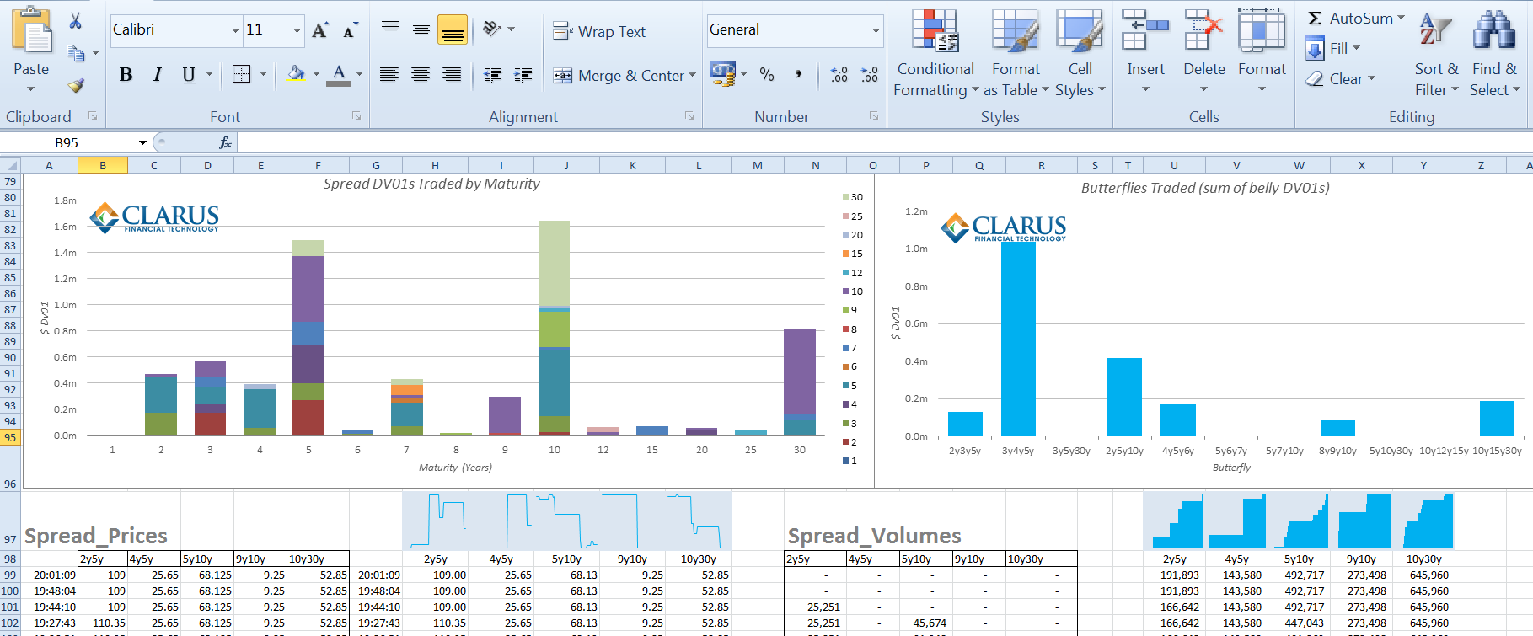The height and width of the screenshot is (636, 1533).
Task: Open the Format cells menu icon
Action: (x=1262, y=31)
